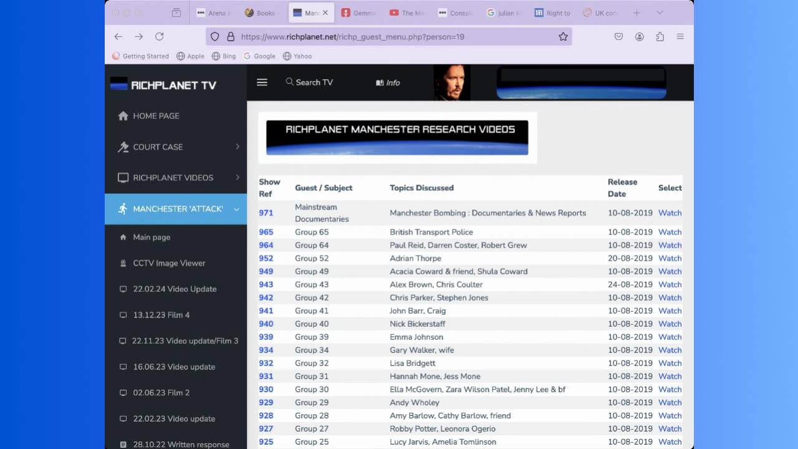Click the CCTV Image Viewer camera icon
Image resolution: width=798 pixels, height=449 pixels.
(x=123, y=263)
